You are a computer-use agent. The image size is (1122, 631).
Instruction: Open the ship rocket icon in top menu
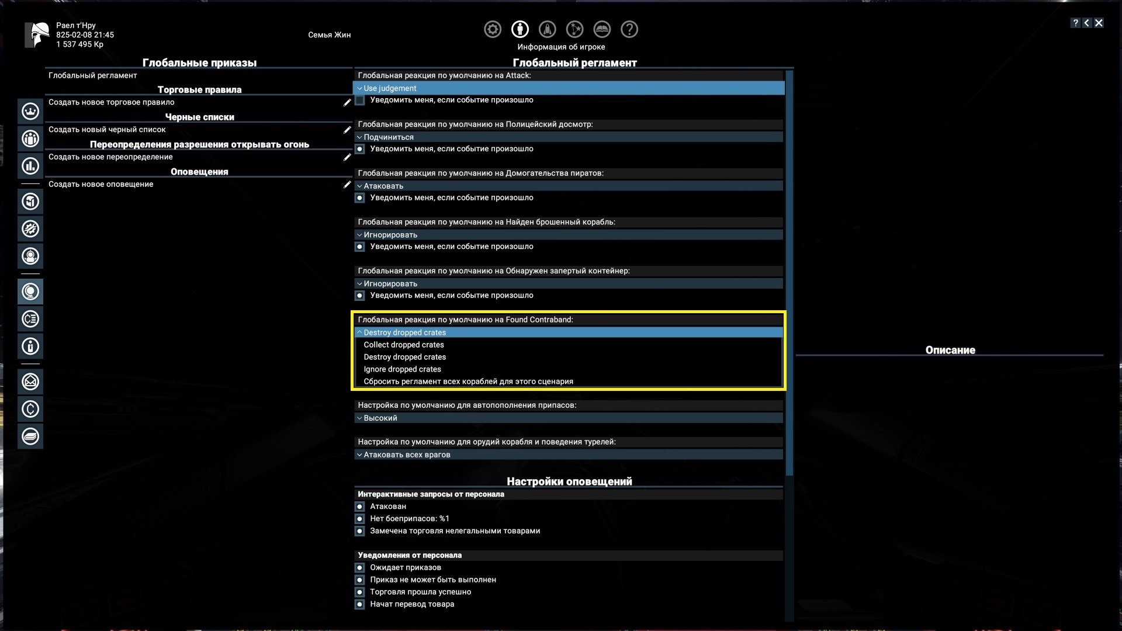point(548,29)
